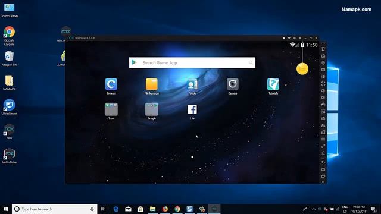Open the NAMAPK folder on desktop

(x=10, y=83)
